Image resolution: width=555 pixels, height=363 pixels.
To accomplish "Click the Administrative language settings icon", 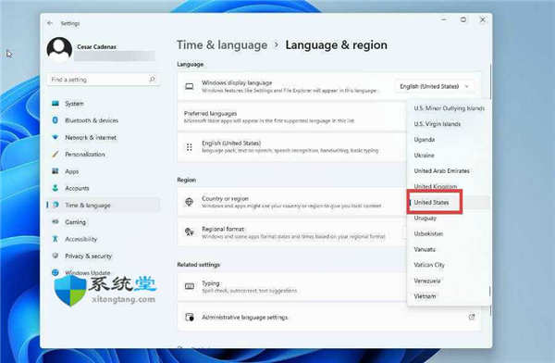I will click(x=190, y=317).
